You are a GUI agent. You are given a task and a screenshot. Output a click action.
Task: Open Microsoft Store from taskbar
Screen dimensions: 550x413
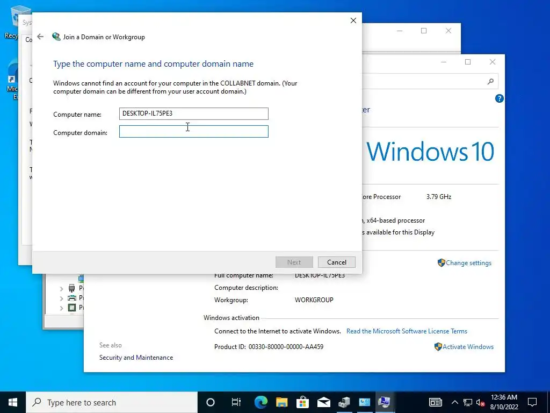302,402
